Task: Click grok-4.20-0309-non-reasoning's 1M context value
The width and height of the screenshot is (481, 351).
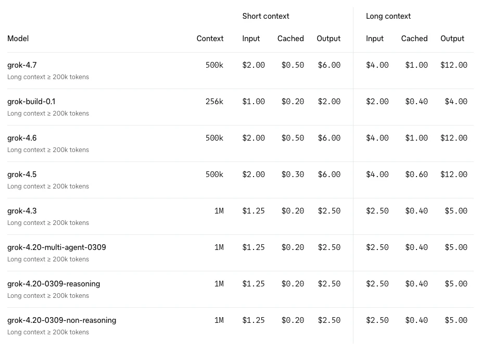Action: (219, 320)
